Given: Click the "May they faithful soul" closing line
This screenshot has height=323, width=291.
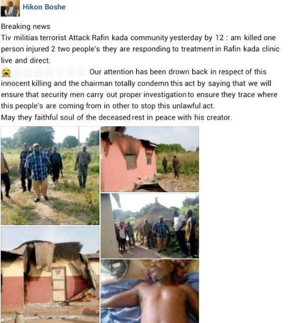Looking at the screenshot, I should [x=117, y=117].
